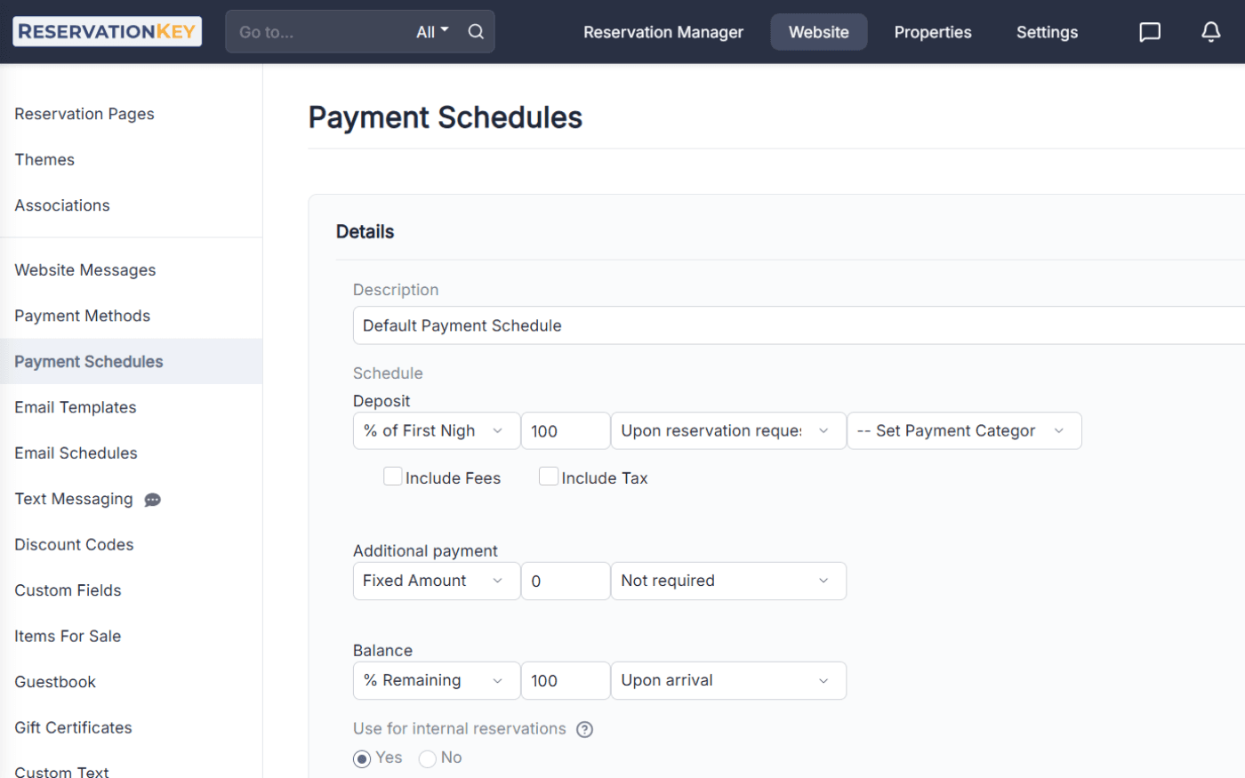Open the '% of First Night' deposit dropdown

click(x=436, y=430)
